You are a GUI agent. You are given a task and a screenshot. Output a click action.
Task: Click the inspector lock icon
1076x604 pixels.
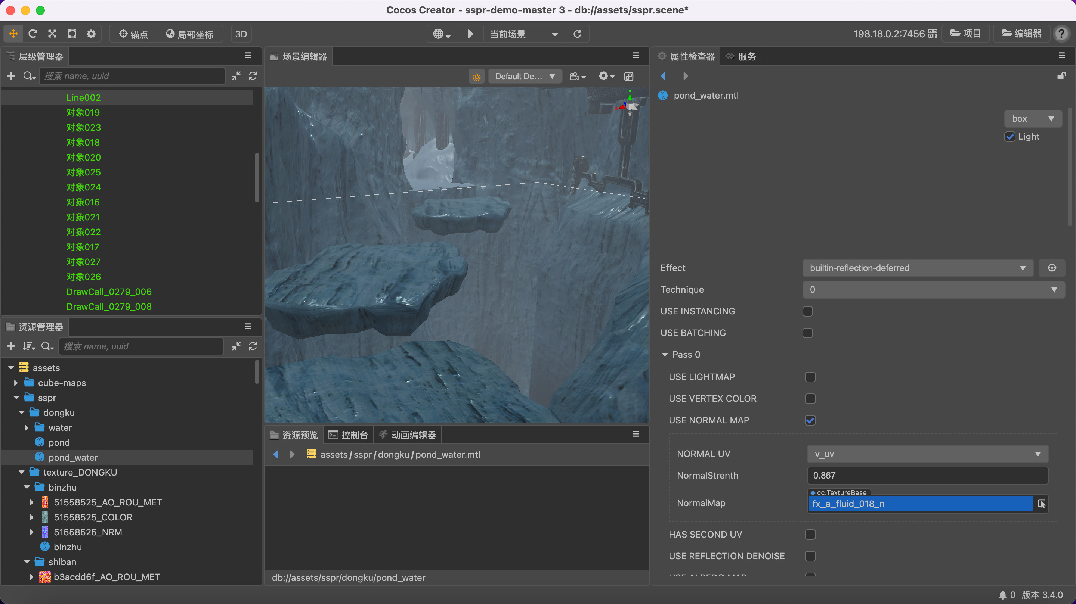1061,76
